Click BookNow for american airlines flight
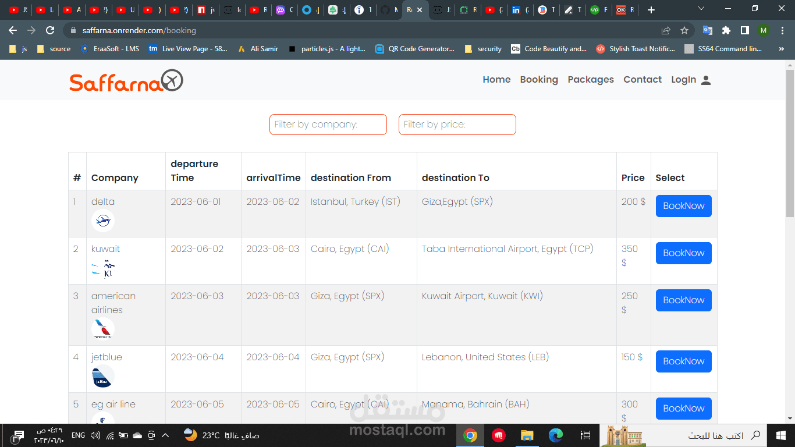The height and width of the screenshot is (447, 795). coord(684,300)
